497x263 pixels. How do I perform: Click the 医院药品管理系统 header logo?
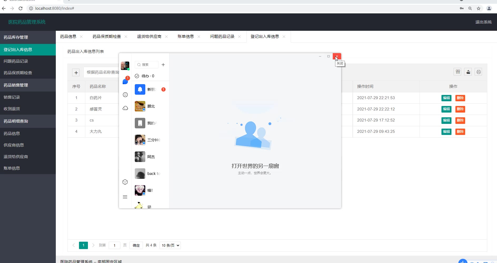tap(27, 22)
